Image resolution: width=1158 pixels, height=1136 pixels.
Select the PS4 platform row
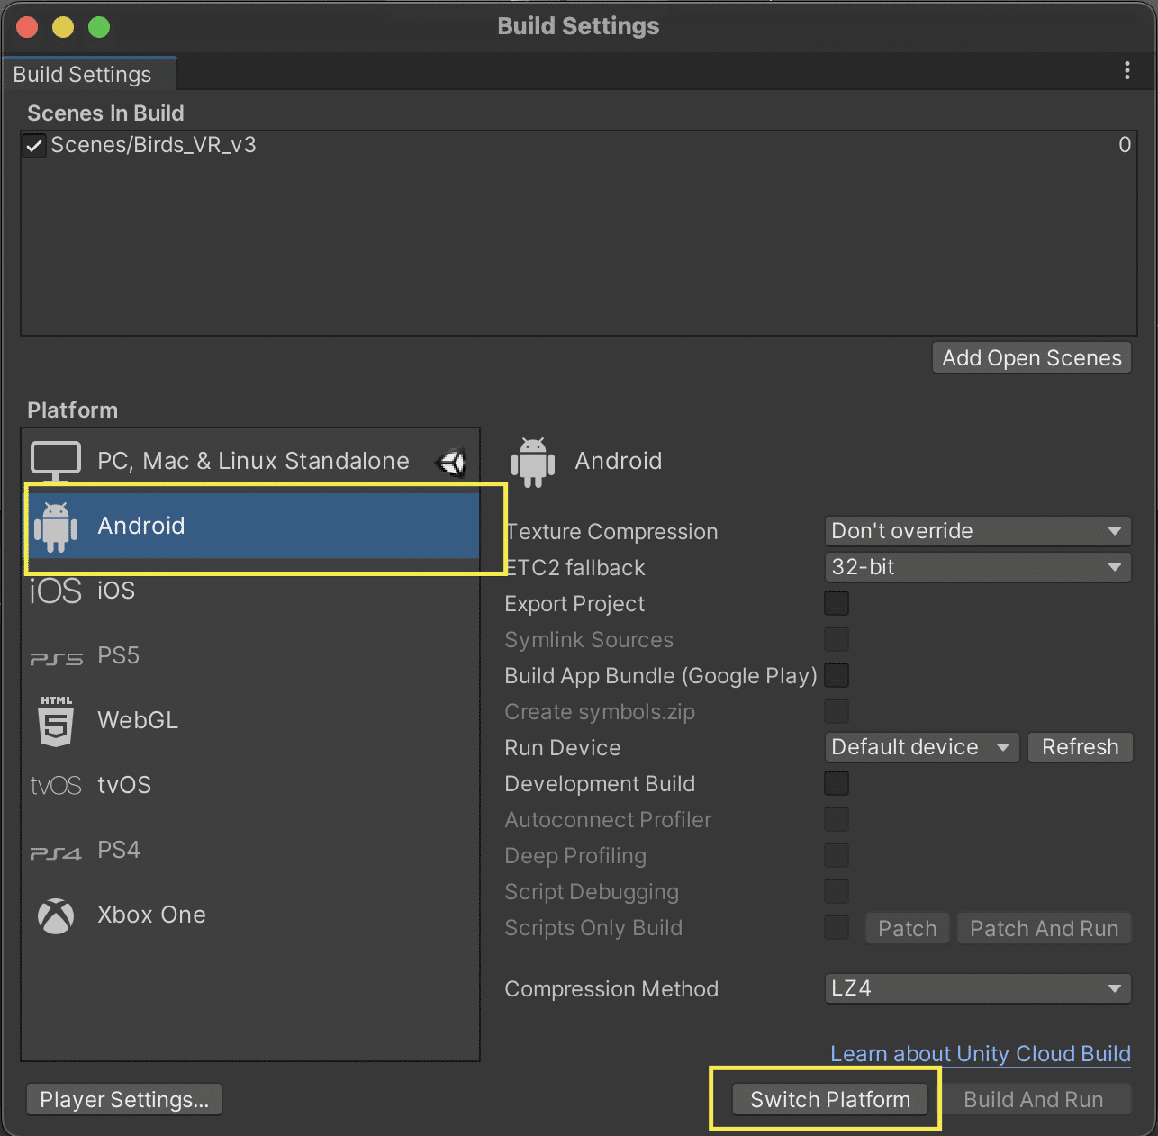pos(250,850)
